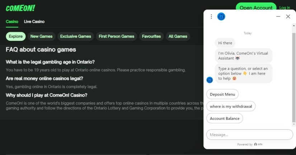Select the New Games category

point(41,37)
